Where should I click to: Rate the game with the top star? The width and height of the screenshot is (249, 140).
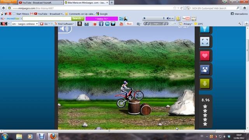(205, 106)
